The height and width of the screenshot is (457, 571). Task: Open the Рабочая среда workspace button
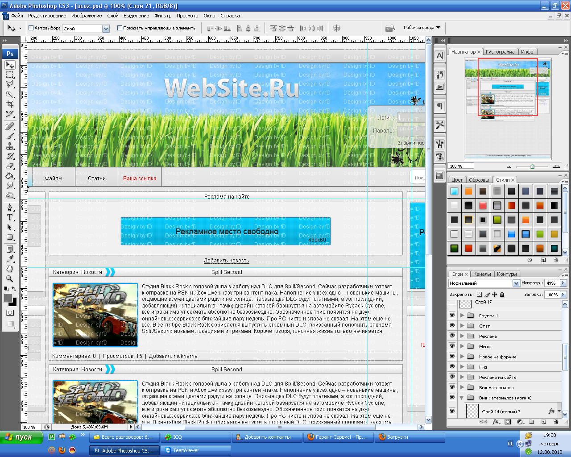(x=422, y=28)
